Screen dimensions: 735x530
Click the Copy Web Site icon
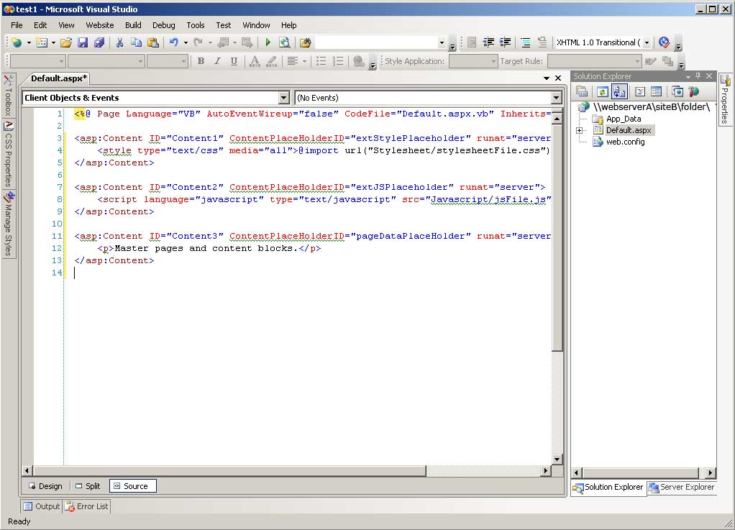point(677,92)
